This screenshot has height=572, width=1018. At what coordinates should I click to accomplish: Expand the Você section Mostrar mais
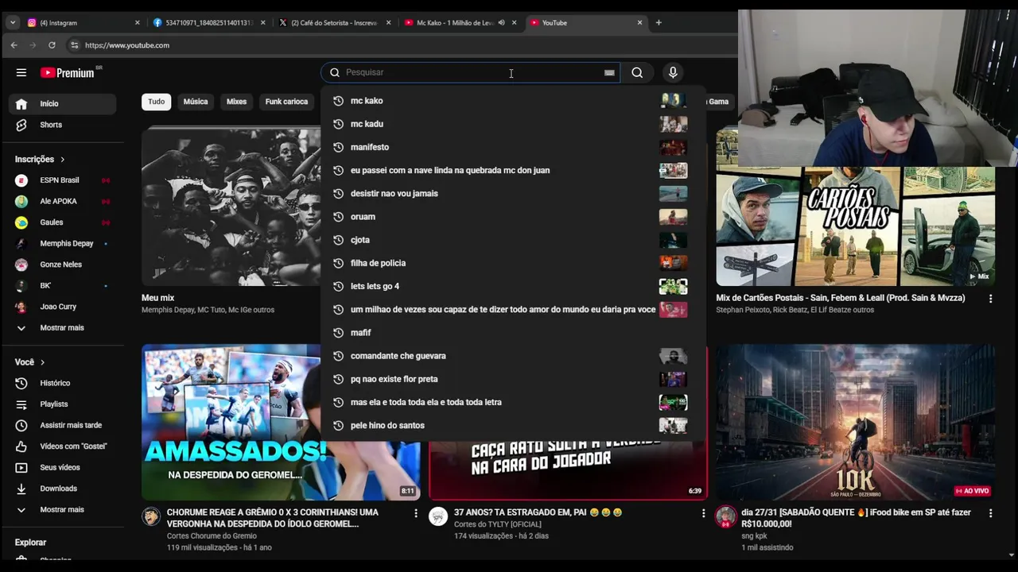coord(62,510)
